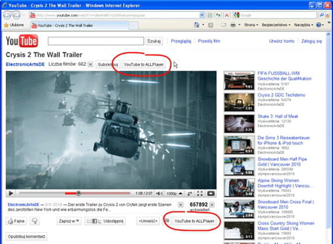Click the YouTube logo
333x244 pixels.
[x=22, y=41]
